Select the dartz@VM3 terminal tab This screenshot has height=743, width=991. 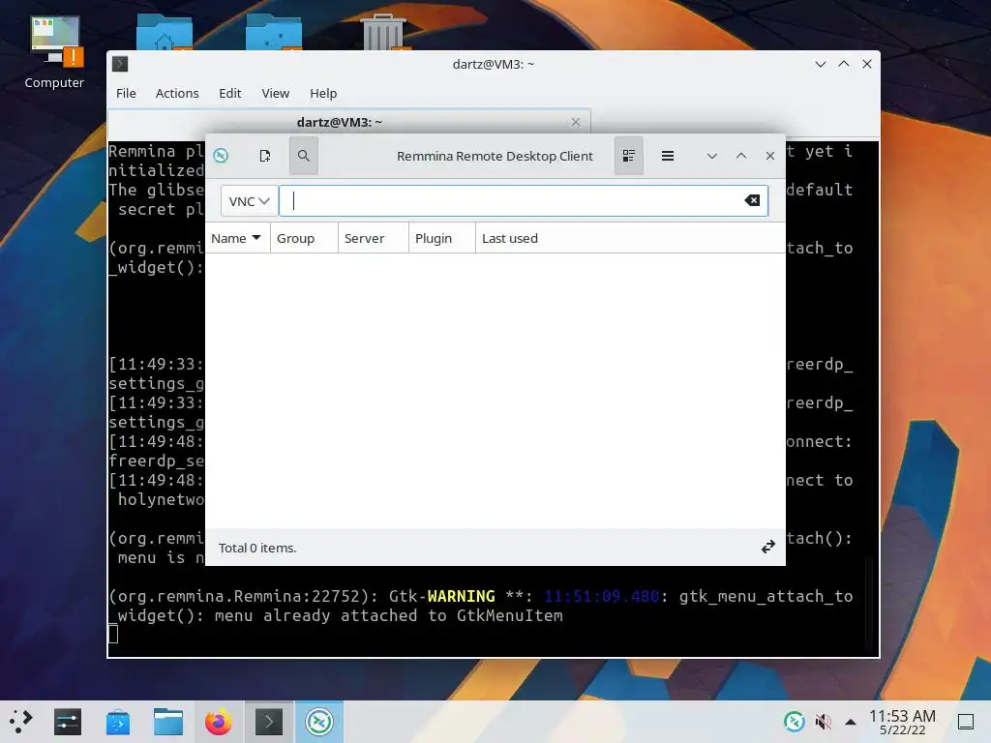[x=348, y=122]
